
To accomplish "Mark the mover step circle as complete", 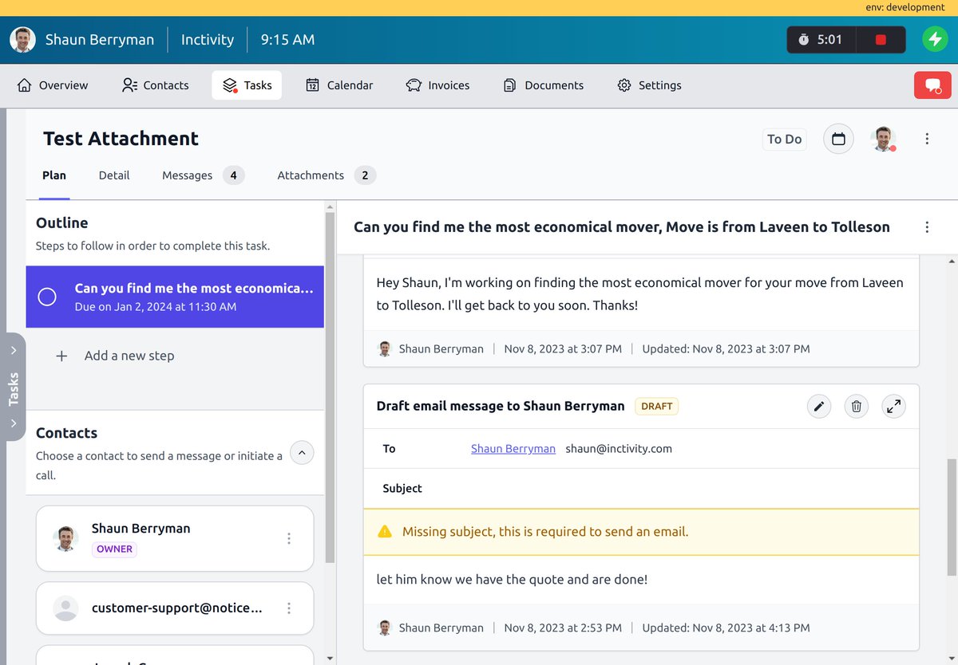I will [x=47, y=297].
